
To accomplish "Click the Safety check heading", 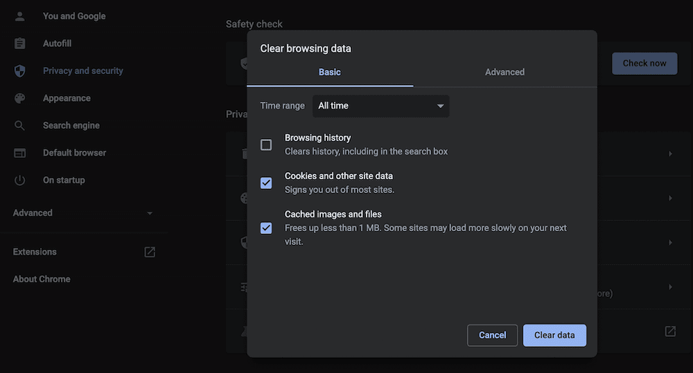I will click(x=254, y=24).
